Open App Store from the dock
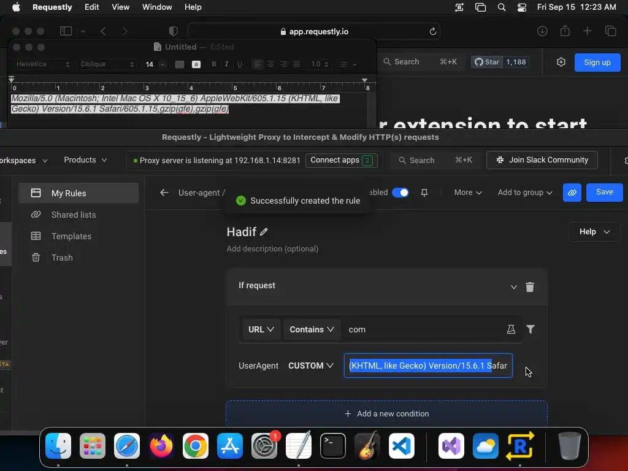Viewport: 628px width, 471px height. 230,445
